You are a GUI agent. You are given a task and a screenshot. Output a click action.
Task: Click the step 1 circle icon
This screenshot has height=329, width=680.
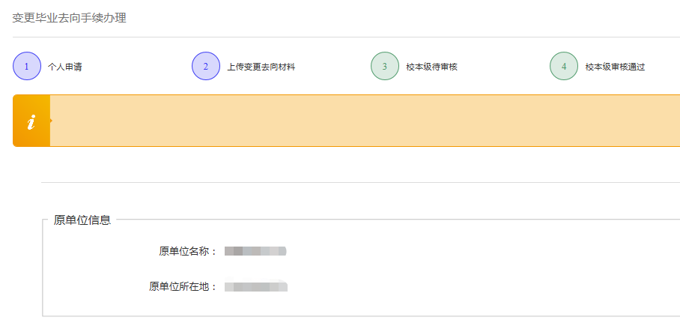pos(26,66)
